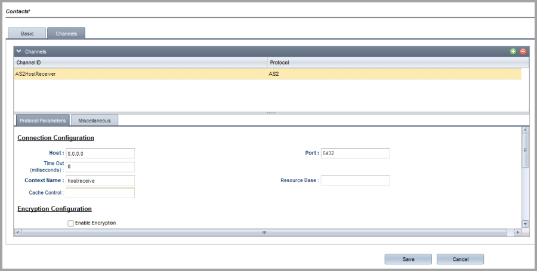Sort by Channel ID column header
The image size is (537, 271).
141,63
